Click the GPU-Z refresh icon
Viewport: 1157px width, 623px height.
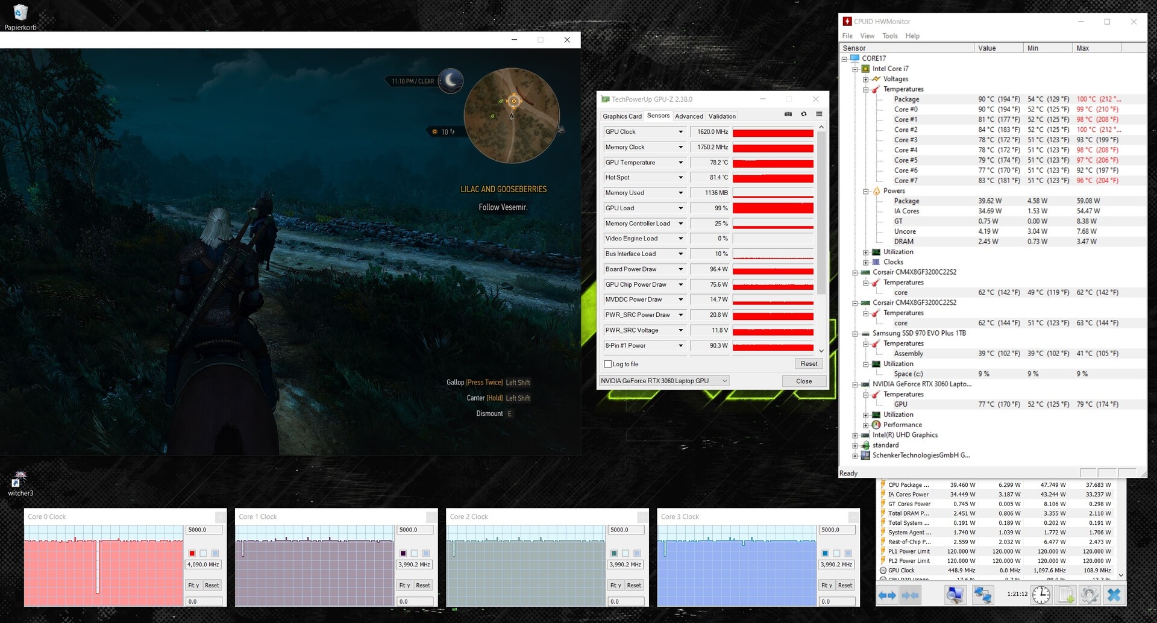coord(803,114)
